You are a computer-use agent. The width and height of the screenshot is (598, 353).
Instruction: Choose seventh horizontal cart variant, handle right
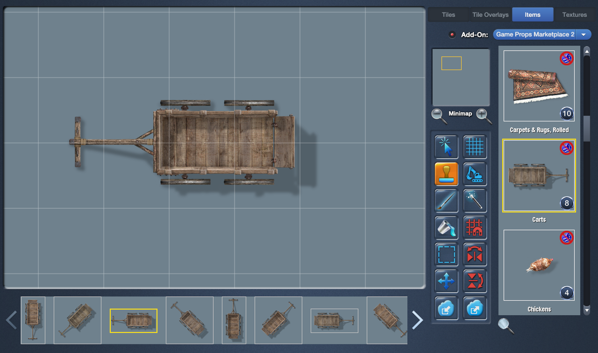click(335, 320)
